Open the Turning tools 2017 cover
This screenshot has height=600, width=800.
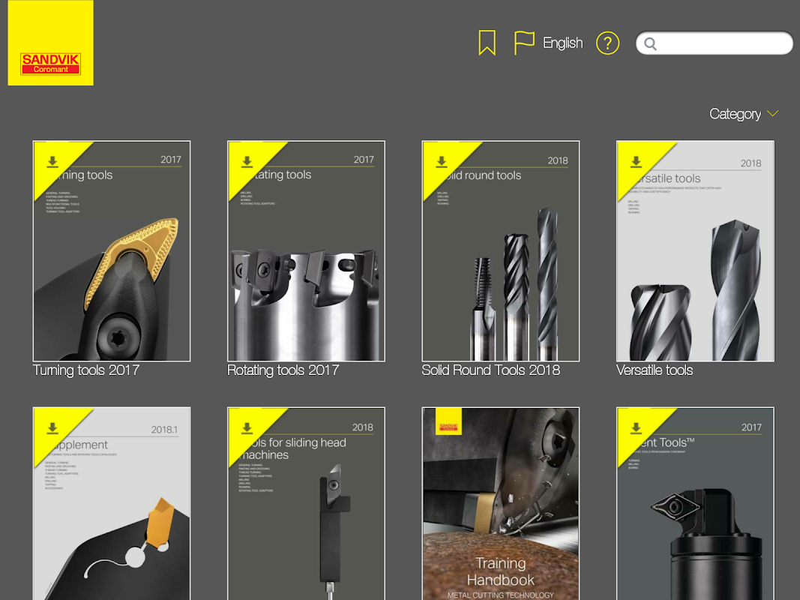tap(112, 251)
